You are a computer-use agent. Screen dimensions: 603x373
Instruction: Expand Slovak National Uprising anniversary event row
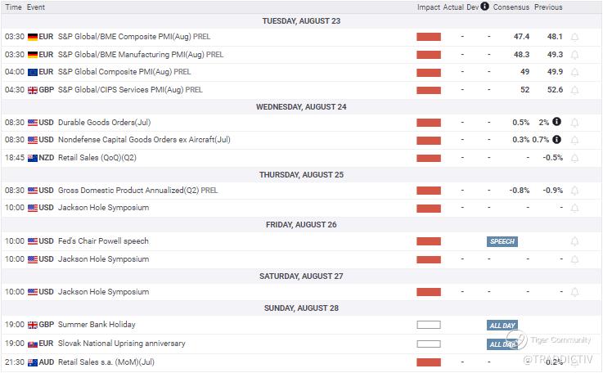pyautogui.click(x=121, y=344)
